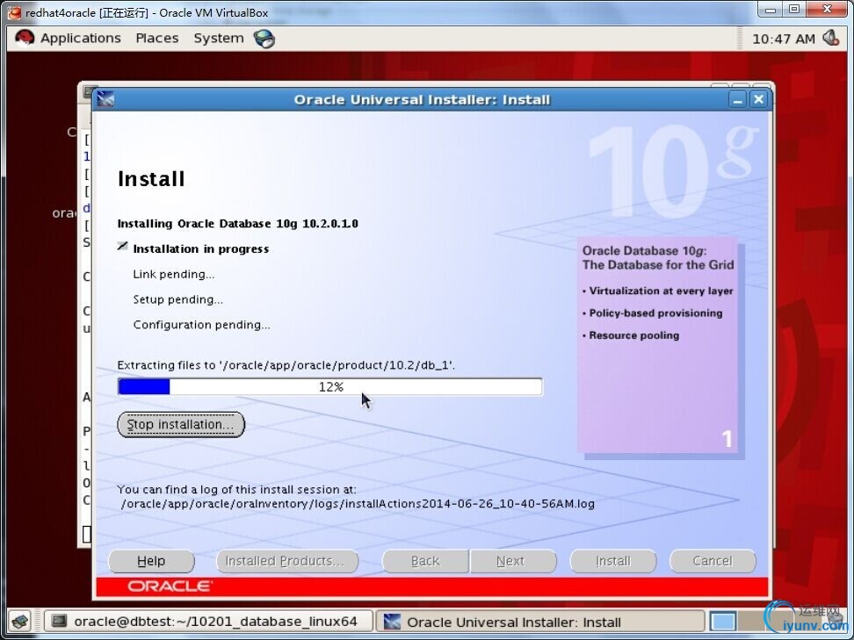Screen dimensions: 854x640
Task: Close the Oracle Universal Installer window
Action: (x=758, y=99)
